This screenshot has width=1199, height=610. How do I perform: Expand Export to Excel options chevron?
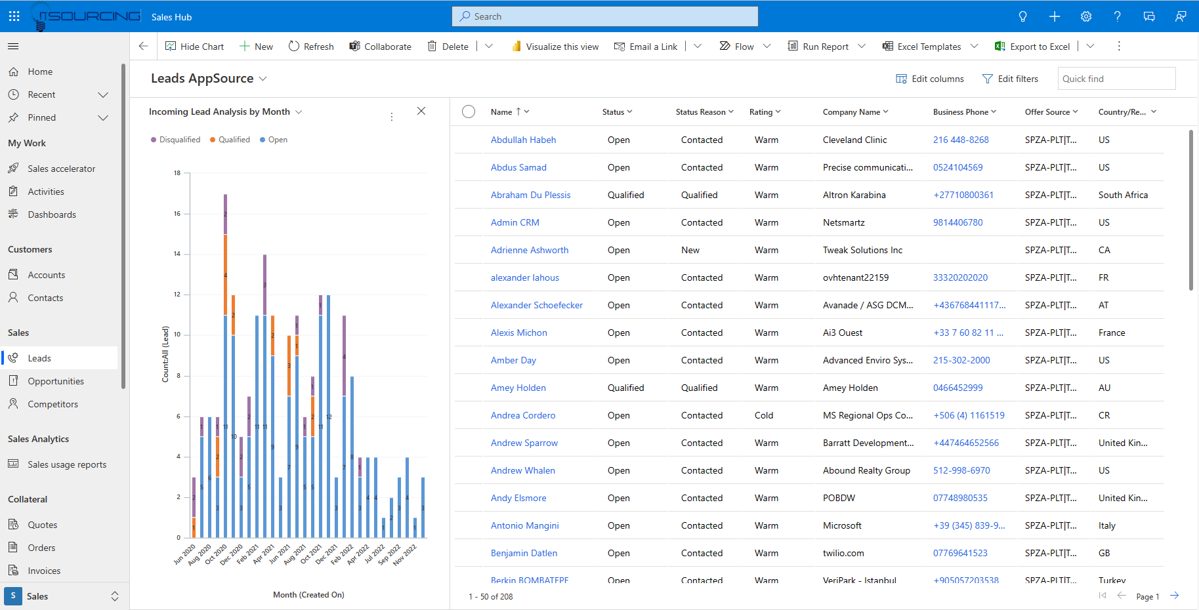tap(1090, 46)
